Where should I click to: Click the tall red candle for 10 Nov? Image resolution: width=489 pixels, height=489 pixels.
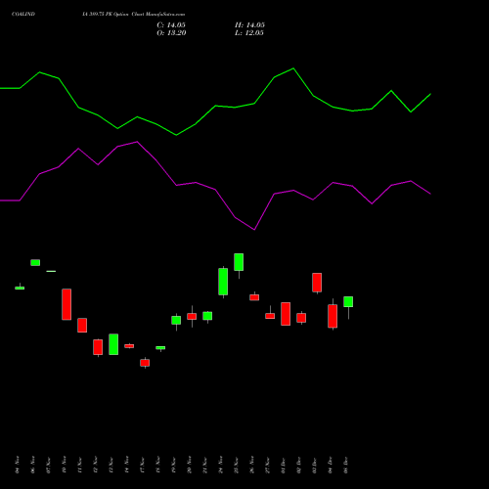67,304
